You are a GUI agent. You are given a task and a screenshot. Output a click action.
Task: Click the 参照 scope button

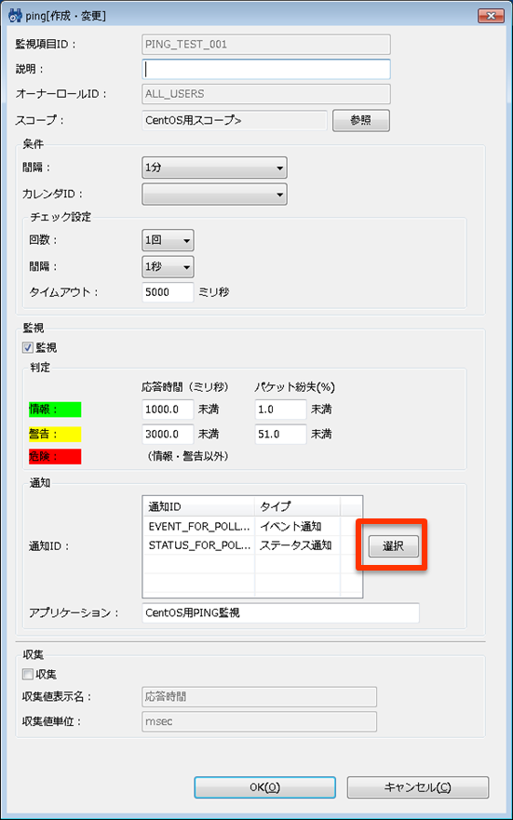click(361, 120)
